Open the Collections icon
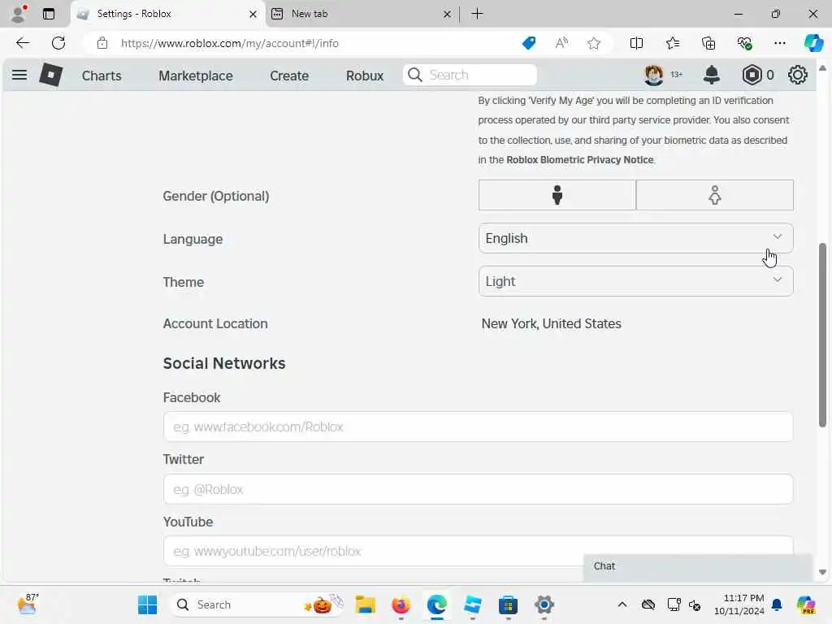 pos(708,43)
